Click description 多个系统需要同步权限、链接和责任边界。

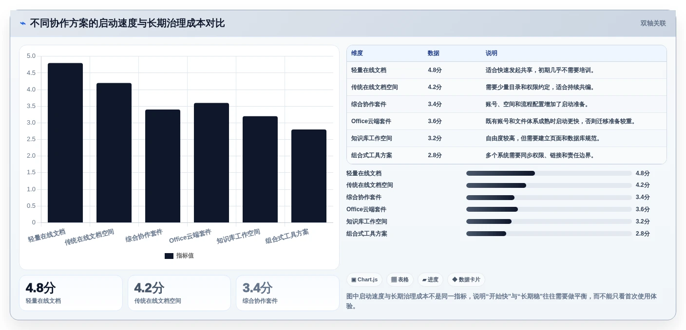pos(541,155)
